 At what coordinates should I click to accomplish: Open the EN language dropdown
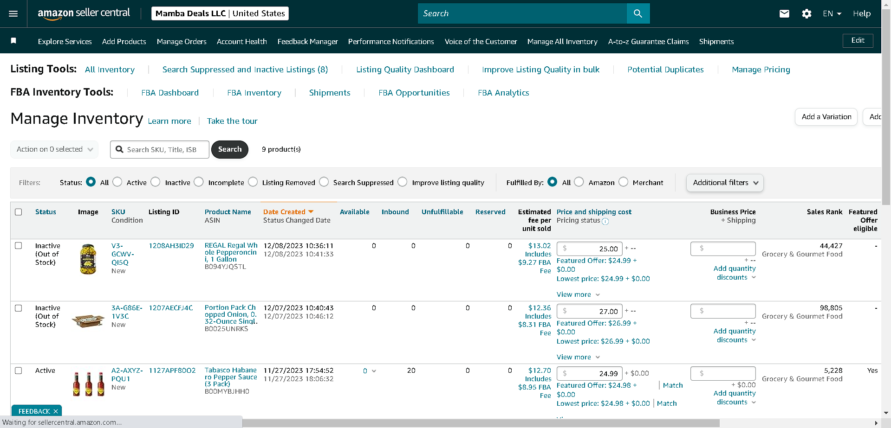[x=832, y=14]
